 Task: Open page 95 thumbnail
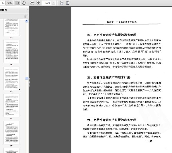click(x=11, y=28)
